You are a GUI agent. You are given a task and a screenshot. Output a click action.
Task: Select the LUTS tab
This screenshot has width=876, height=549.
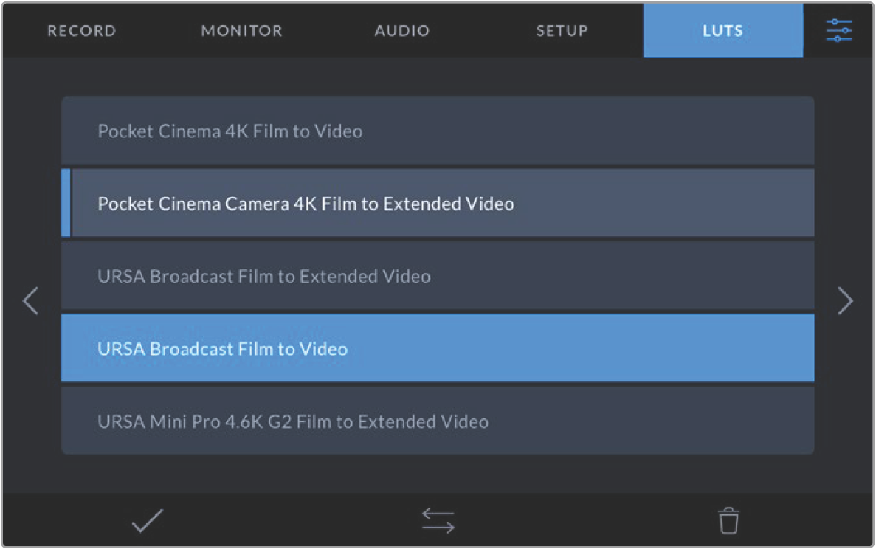point(722,31)
